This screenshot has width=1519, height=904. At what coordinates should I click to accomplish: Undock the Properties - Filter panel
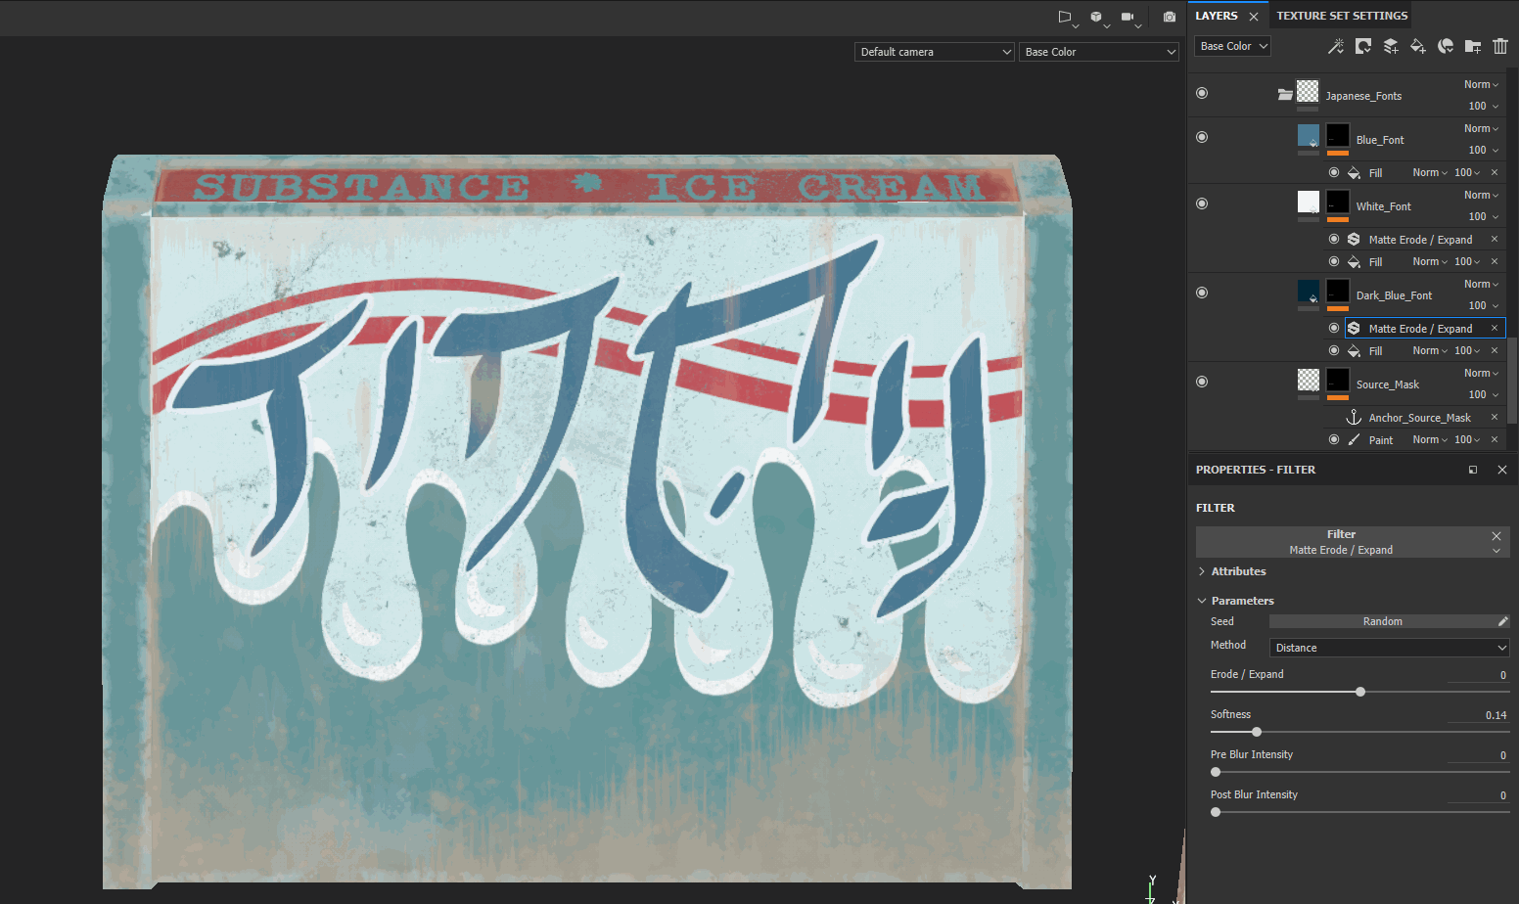(x=1473, y=470)
